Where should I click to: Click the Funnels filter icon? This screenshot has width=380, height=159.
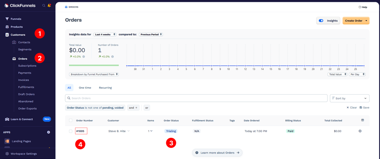pos(7,19)
